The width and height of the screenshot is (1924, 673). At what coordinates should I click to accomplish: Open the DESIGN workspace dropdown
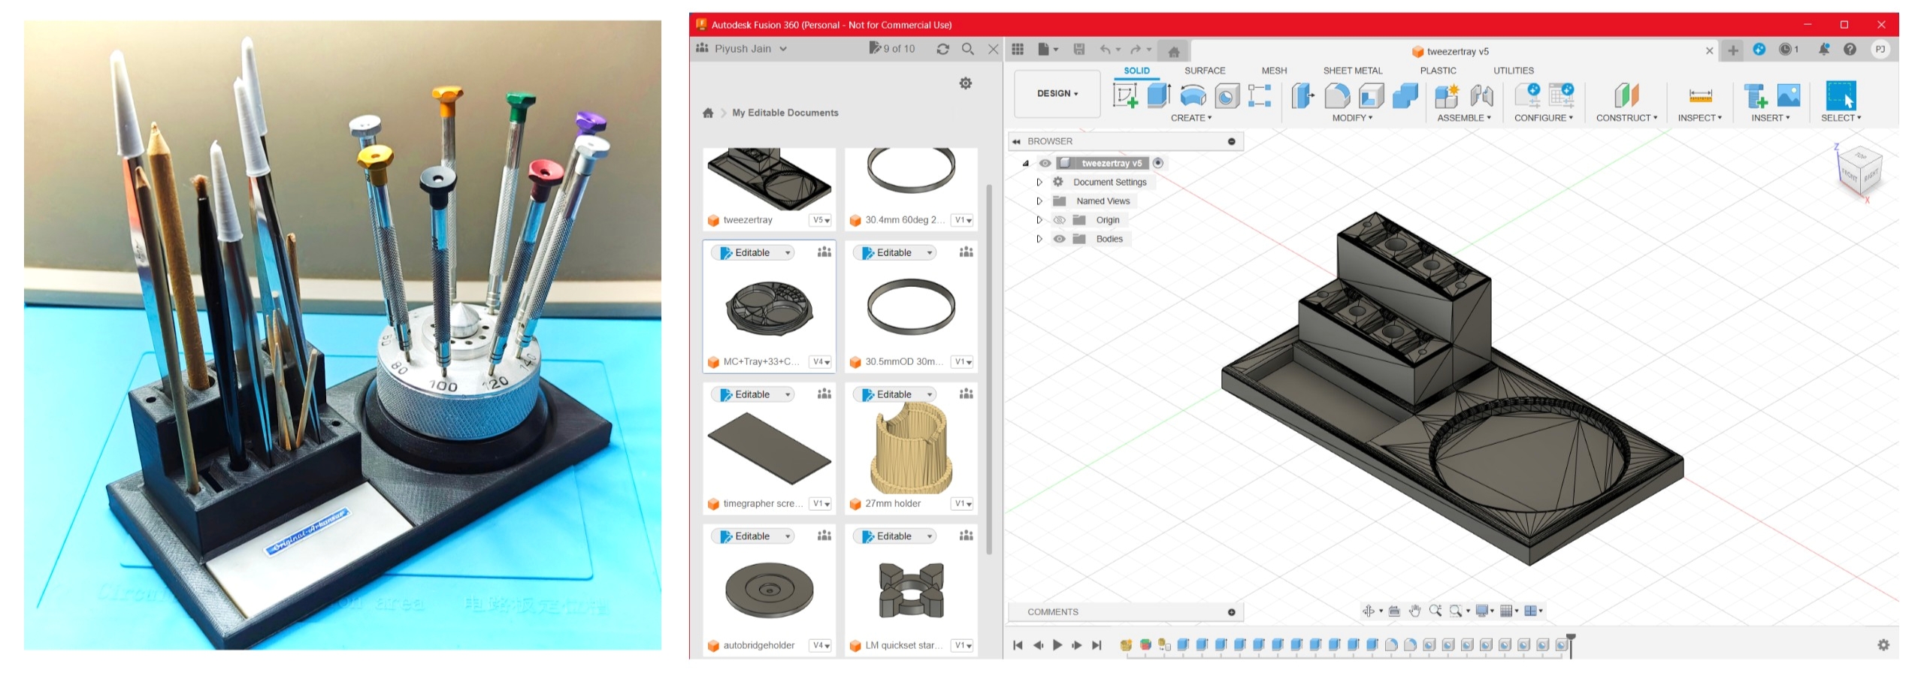(1057, 94)
